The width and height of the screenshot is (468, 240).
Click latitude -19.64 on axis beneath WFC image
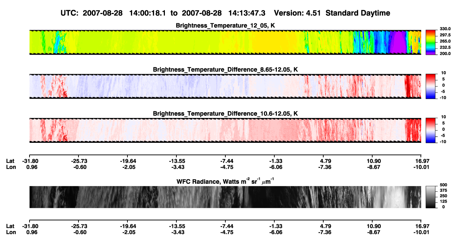click(127, 226)
